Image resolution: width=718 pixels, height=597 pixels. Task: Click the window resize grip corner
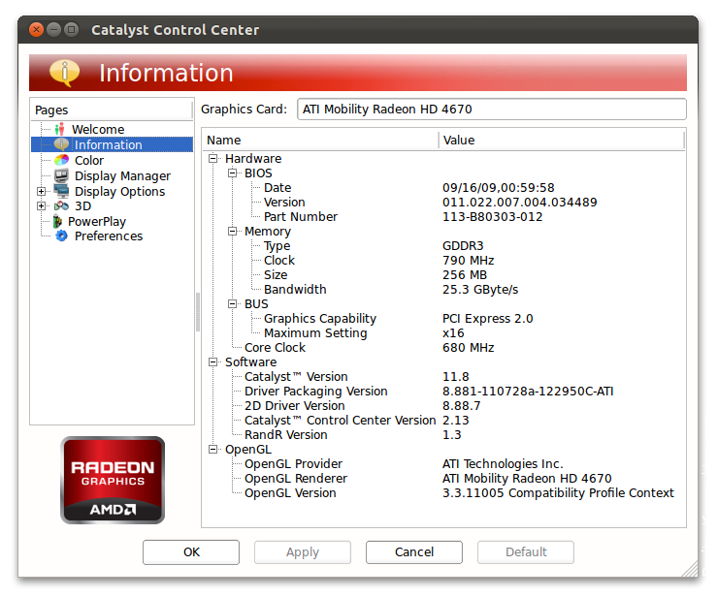[691, 570]
